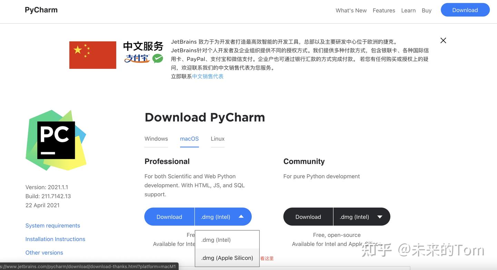Click the PyCharm wordmark in the header

tap(41, 10)
